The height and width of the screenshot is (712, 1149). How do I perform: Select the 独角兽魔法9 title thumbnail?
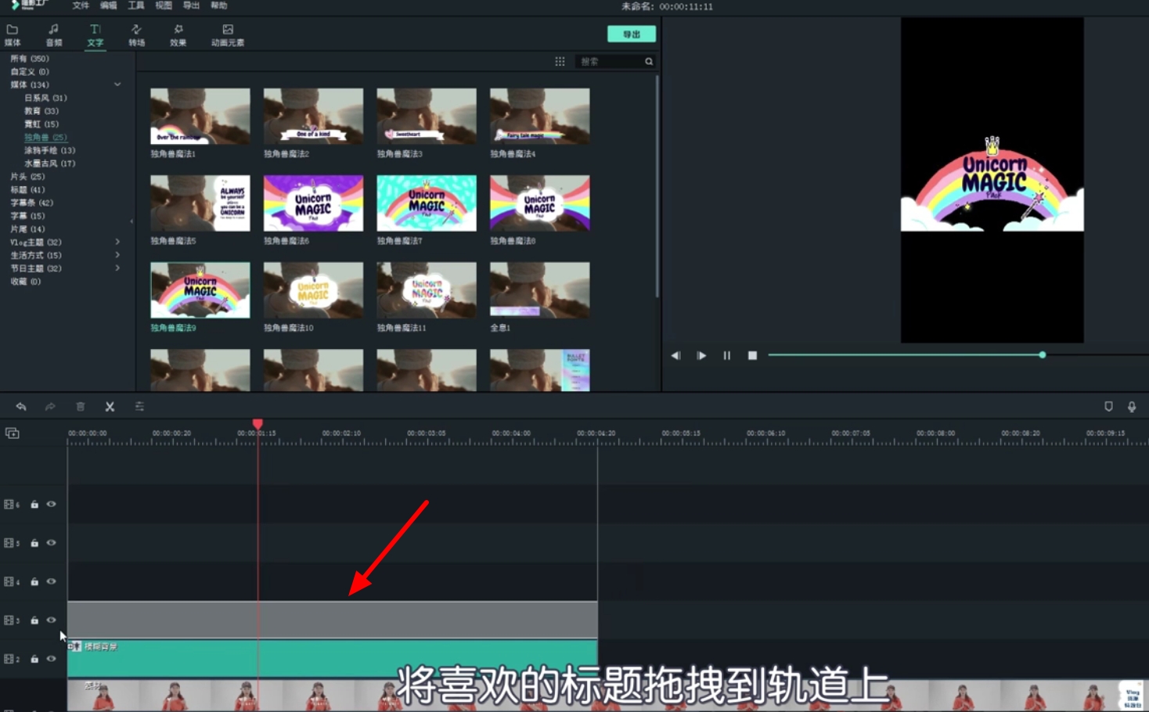click(x=200, y=289)
